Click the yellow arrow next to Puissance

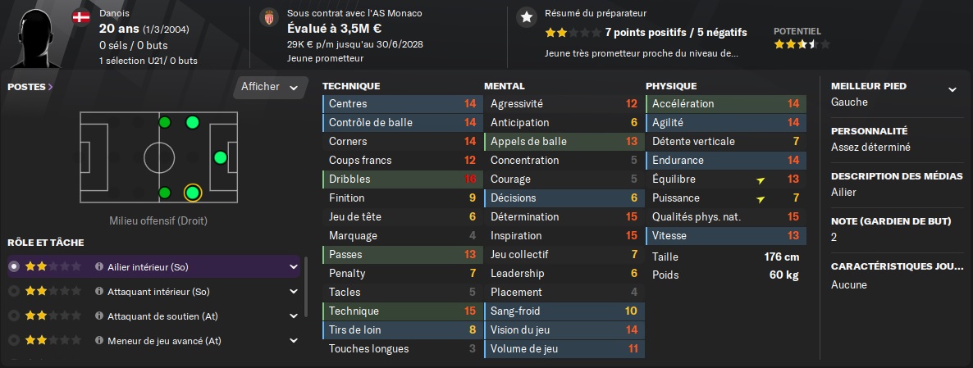click(x=761, y=199)
